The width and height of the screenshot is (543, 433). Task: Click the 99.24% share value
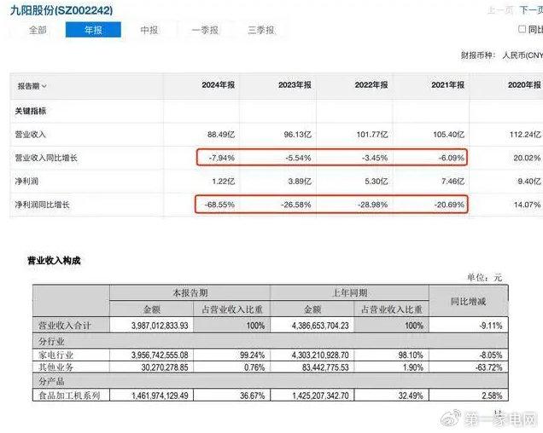(253, 355)
